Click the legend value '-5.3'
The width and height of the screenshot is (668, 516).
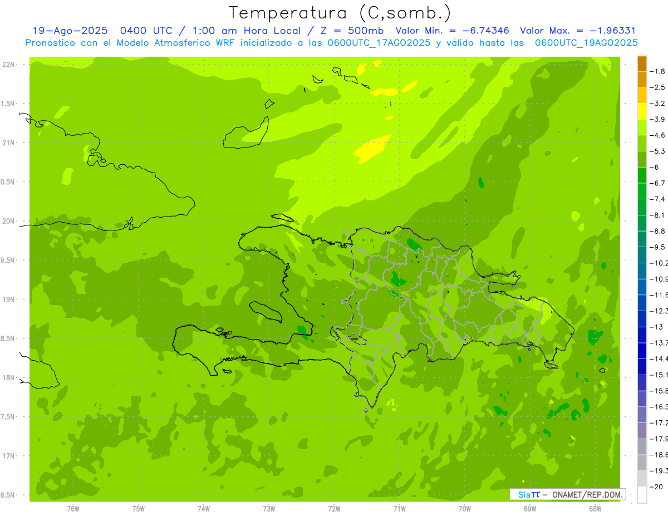click(x=658, y=151)
